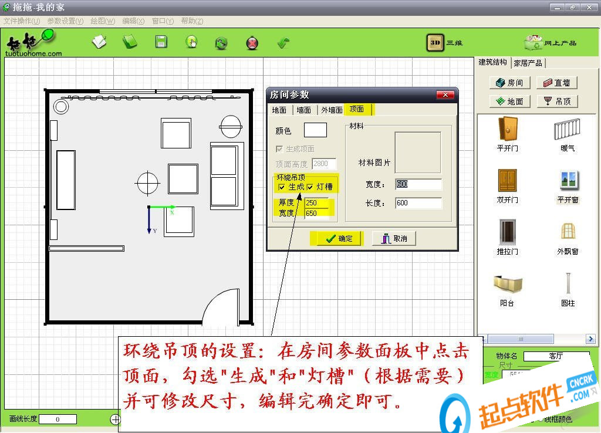Switch to the 地面 tab in dialog

click(x=279, y=110)
